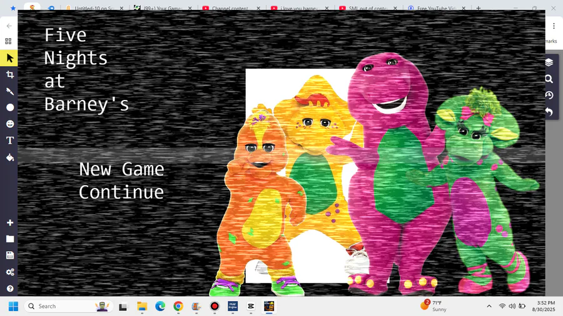Open the volume control in tray

(512, 307)
